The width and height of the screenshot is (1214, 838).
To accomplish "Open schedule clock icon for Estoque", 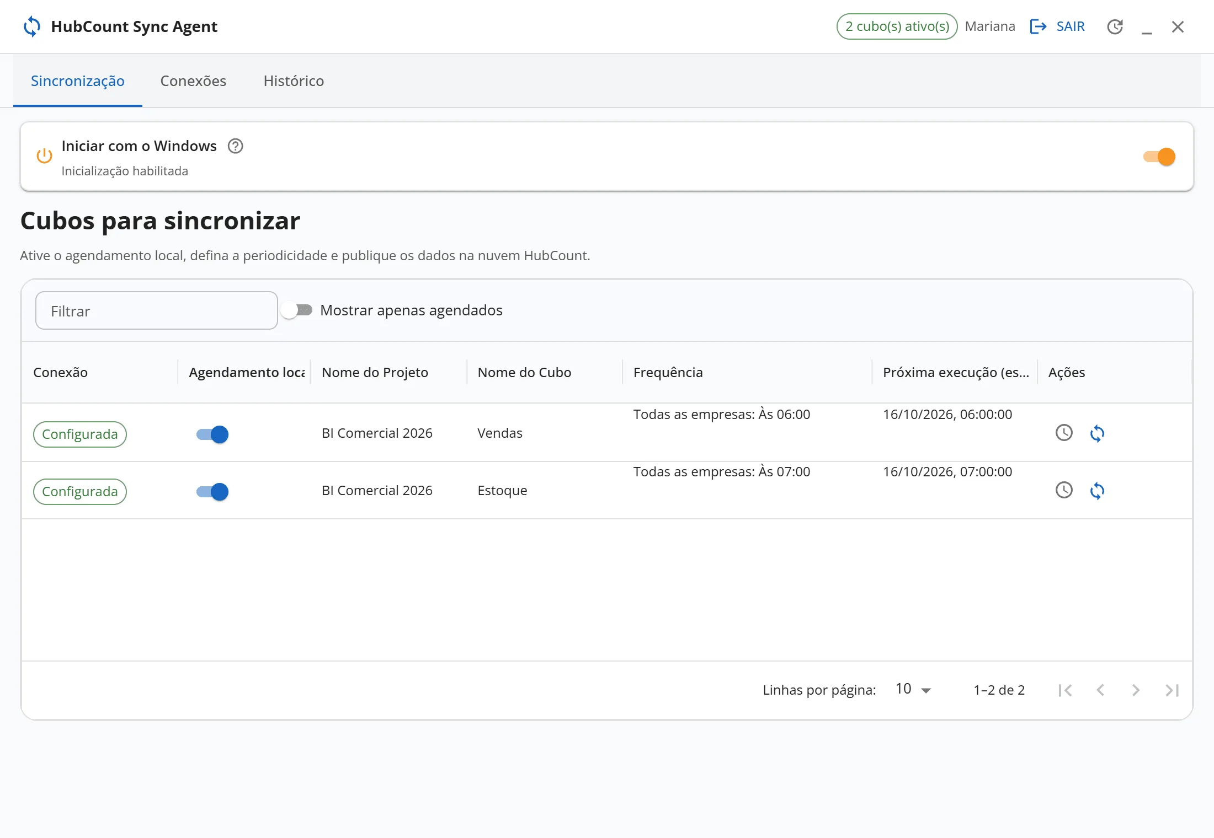I will (x=1064, y=490).
